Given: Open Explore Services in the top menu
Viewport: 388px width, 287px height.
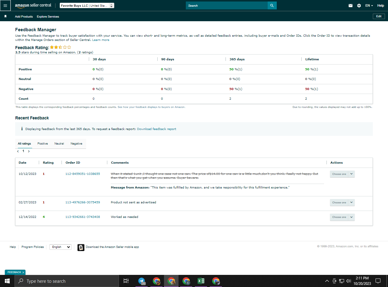Looking at the screenshot, I should click(48, 16).
